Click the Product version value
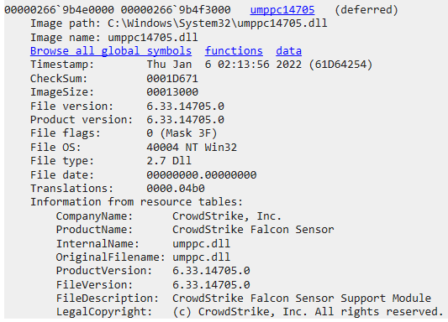This screenshot has height=322, width=448. 186,120
